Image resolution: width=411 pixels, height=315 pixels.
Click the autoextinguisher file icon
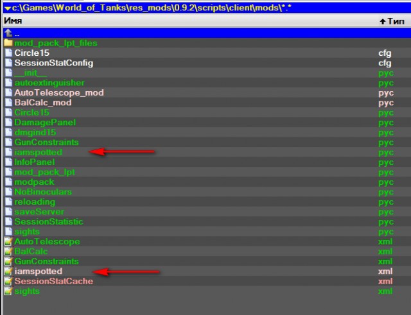(8, 83)
